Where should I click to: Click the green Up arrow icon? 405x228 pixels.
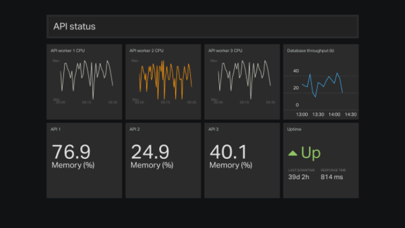(293, 153)
